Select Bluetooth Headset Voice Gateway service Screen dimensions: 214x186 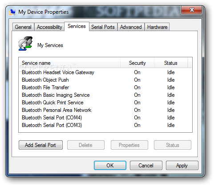[x=105, y=72]
